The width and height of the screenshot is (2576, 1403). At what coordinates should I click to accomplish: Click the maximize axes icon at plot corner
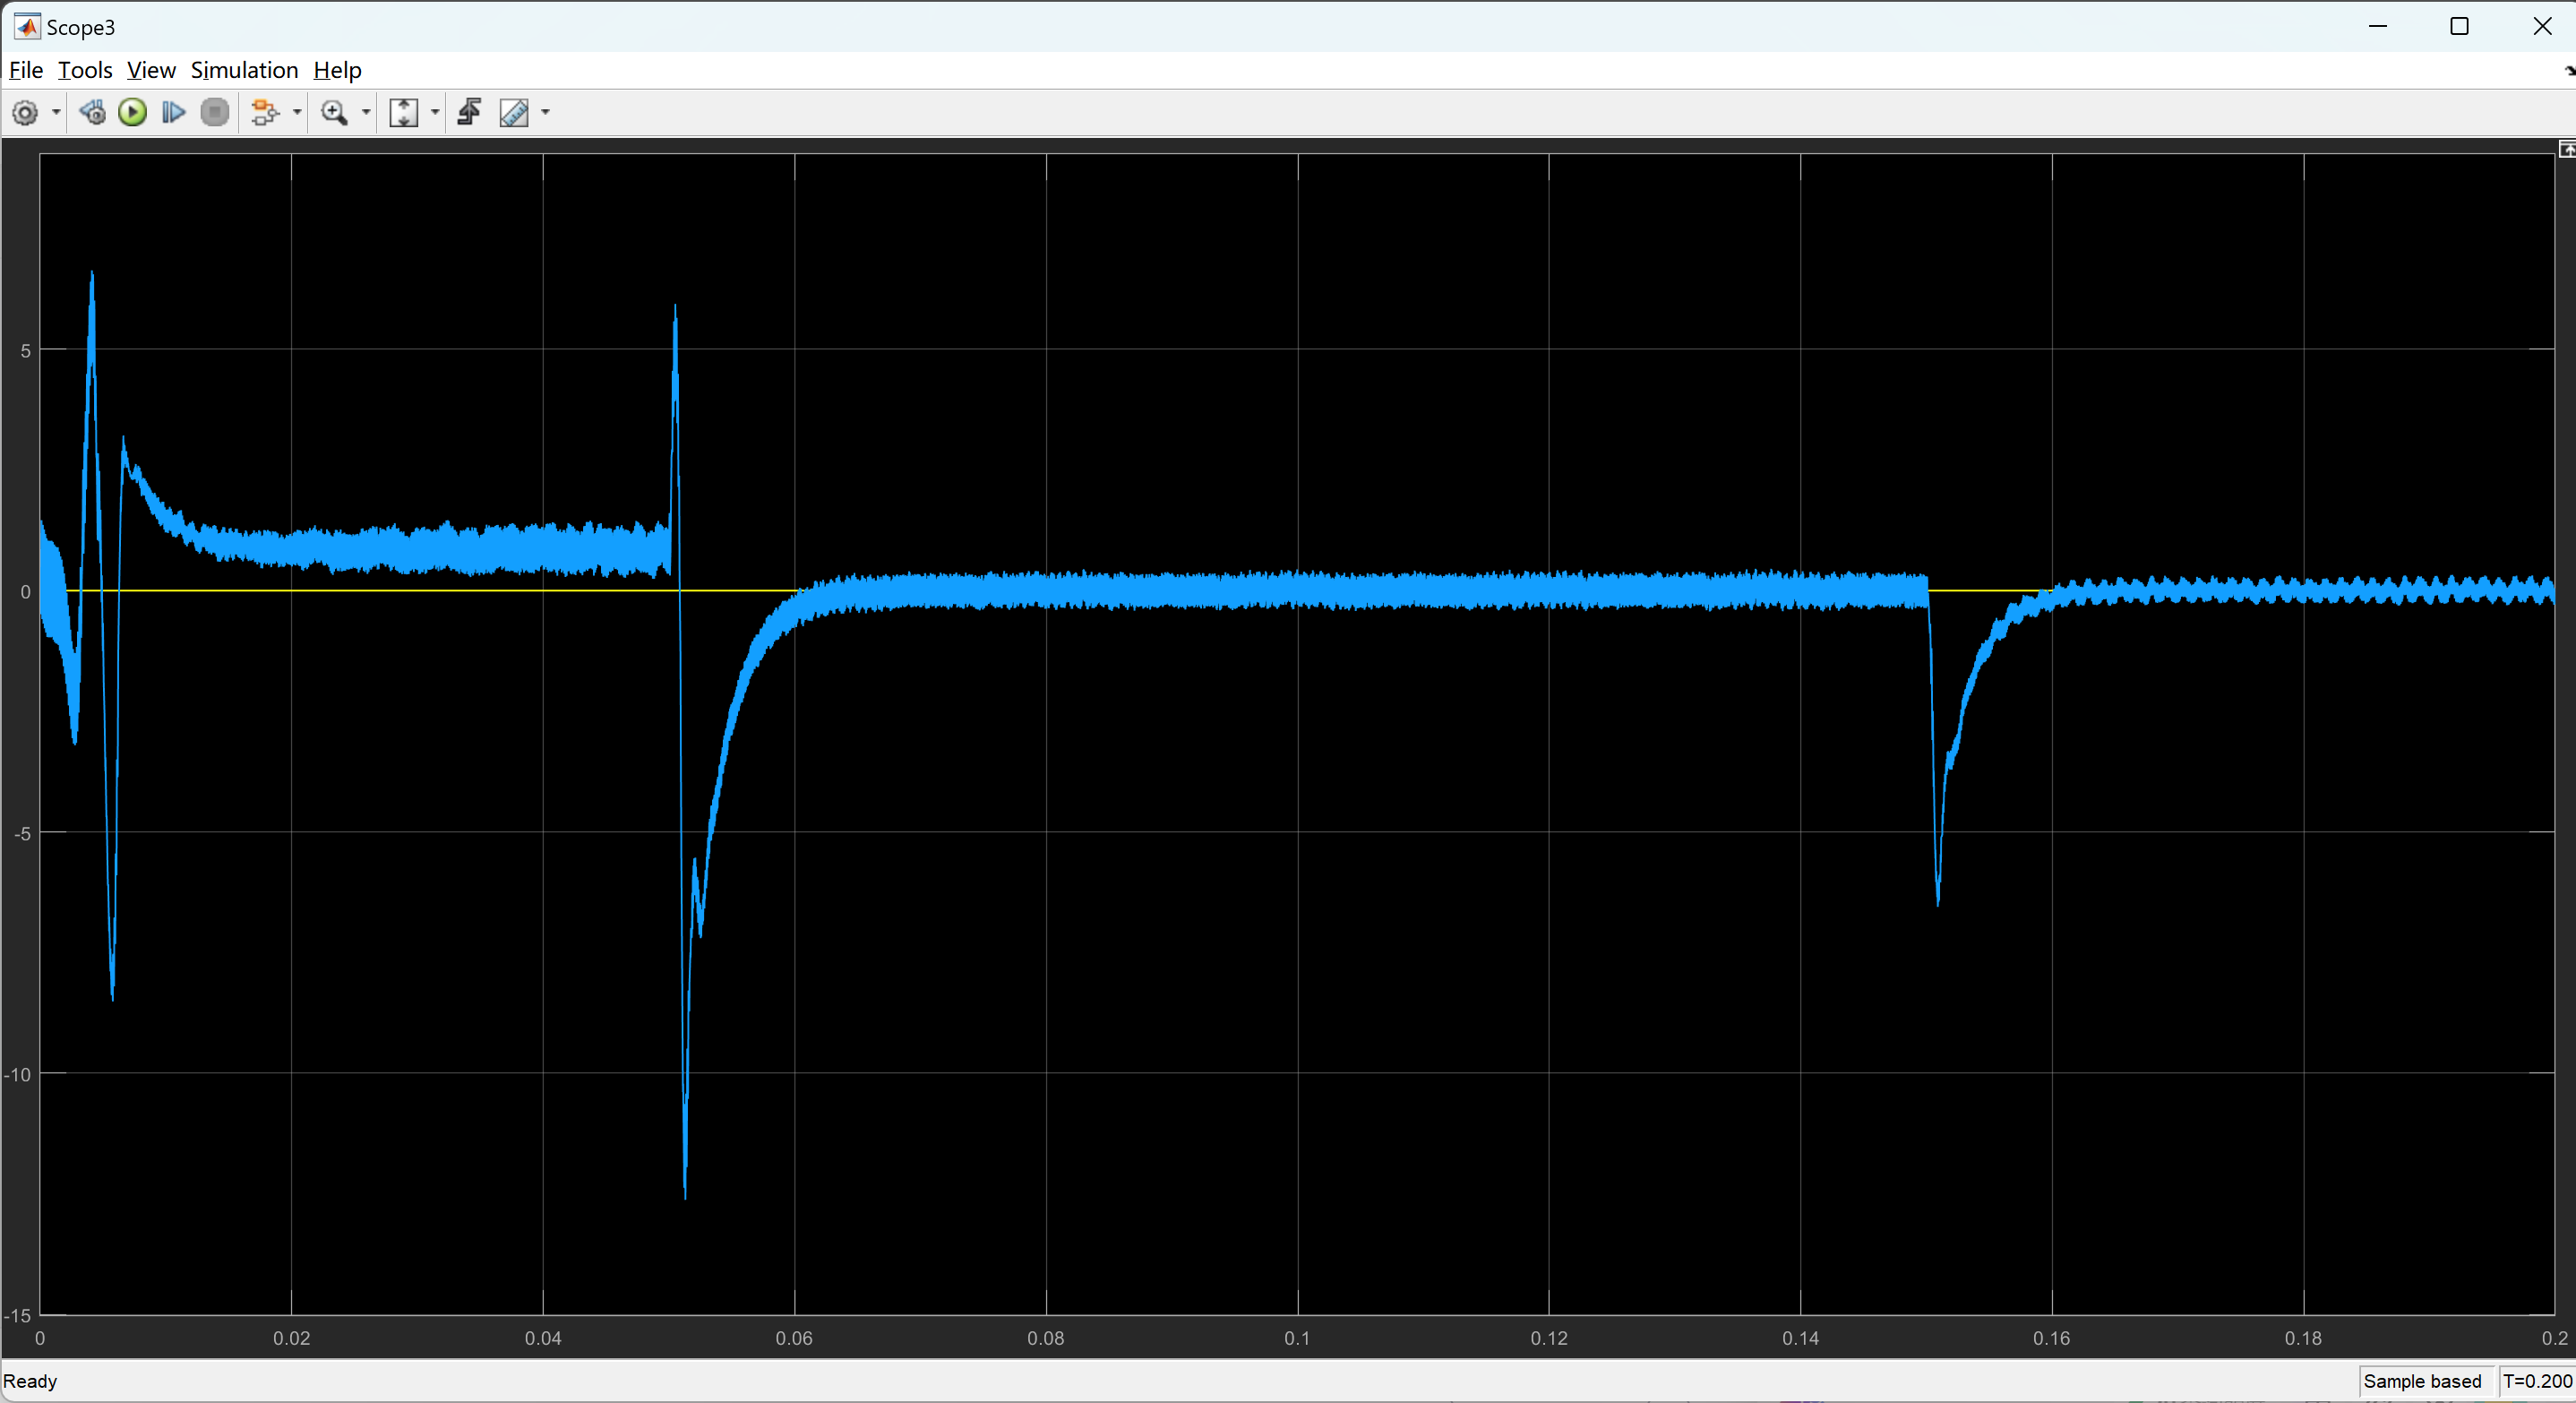point(2566,149)
